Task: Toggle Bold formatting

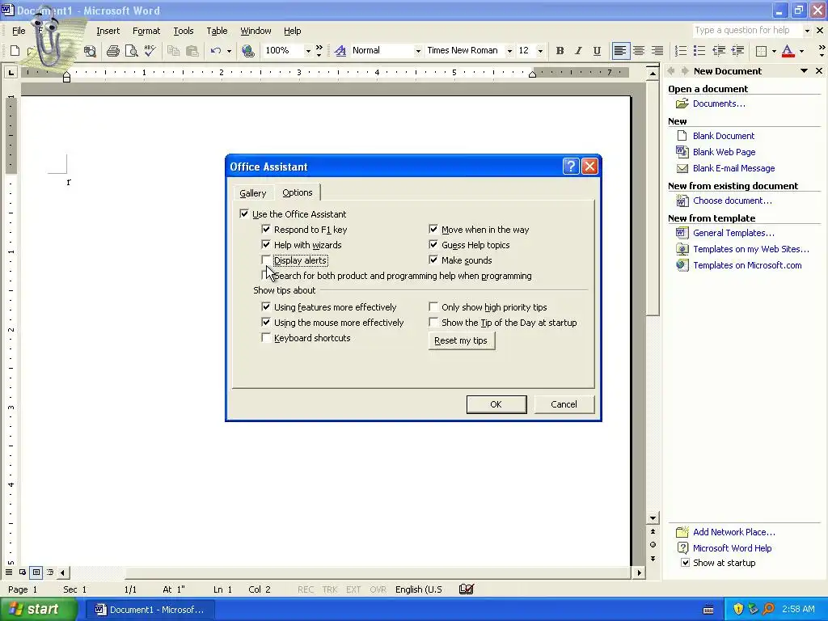Action: point(560,51)
